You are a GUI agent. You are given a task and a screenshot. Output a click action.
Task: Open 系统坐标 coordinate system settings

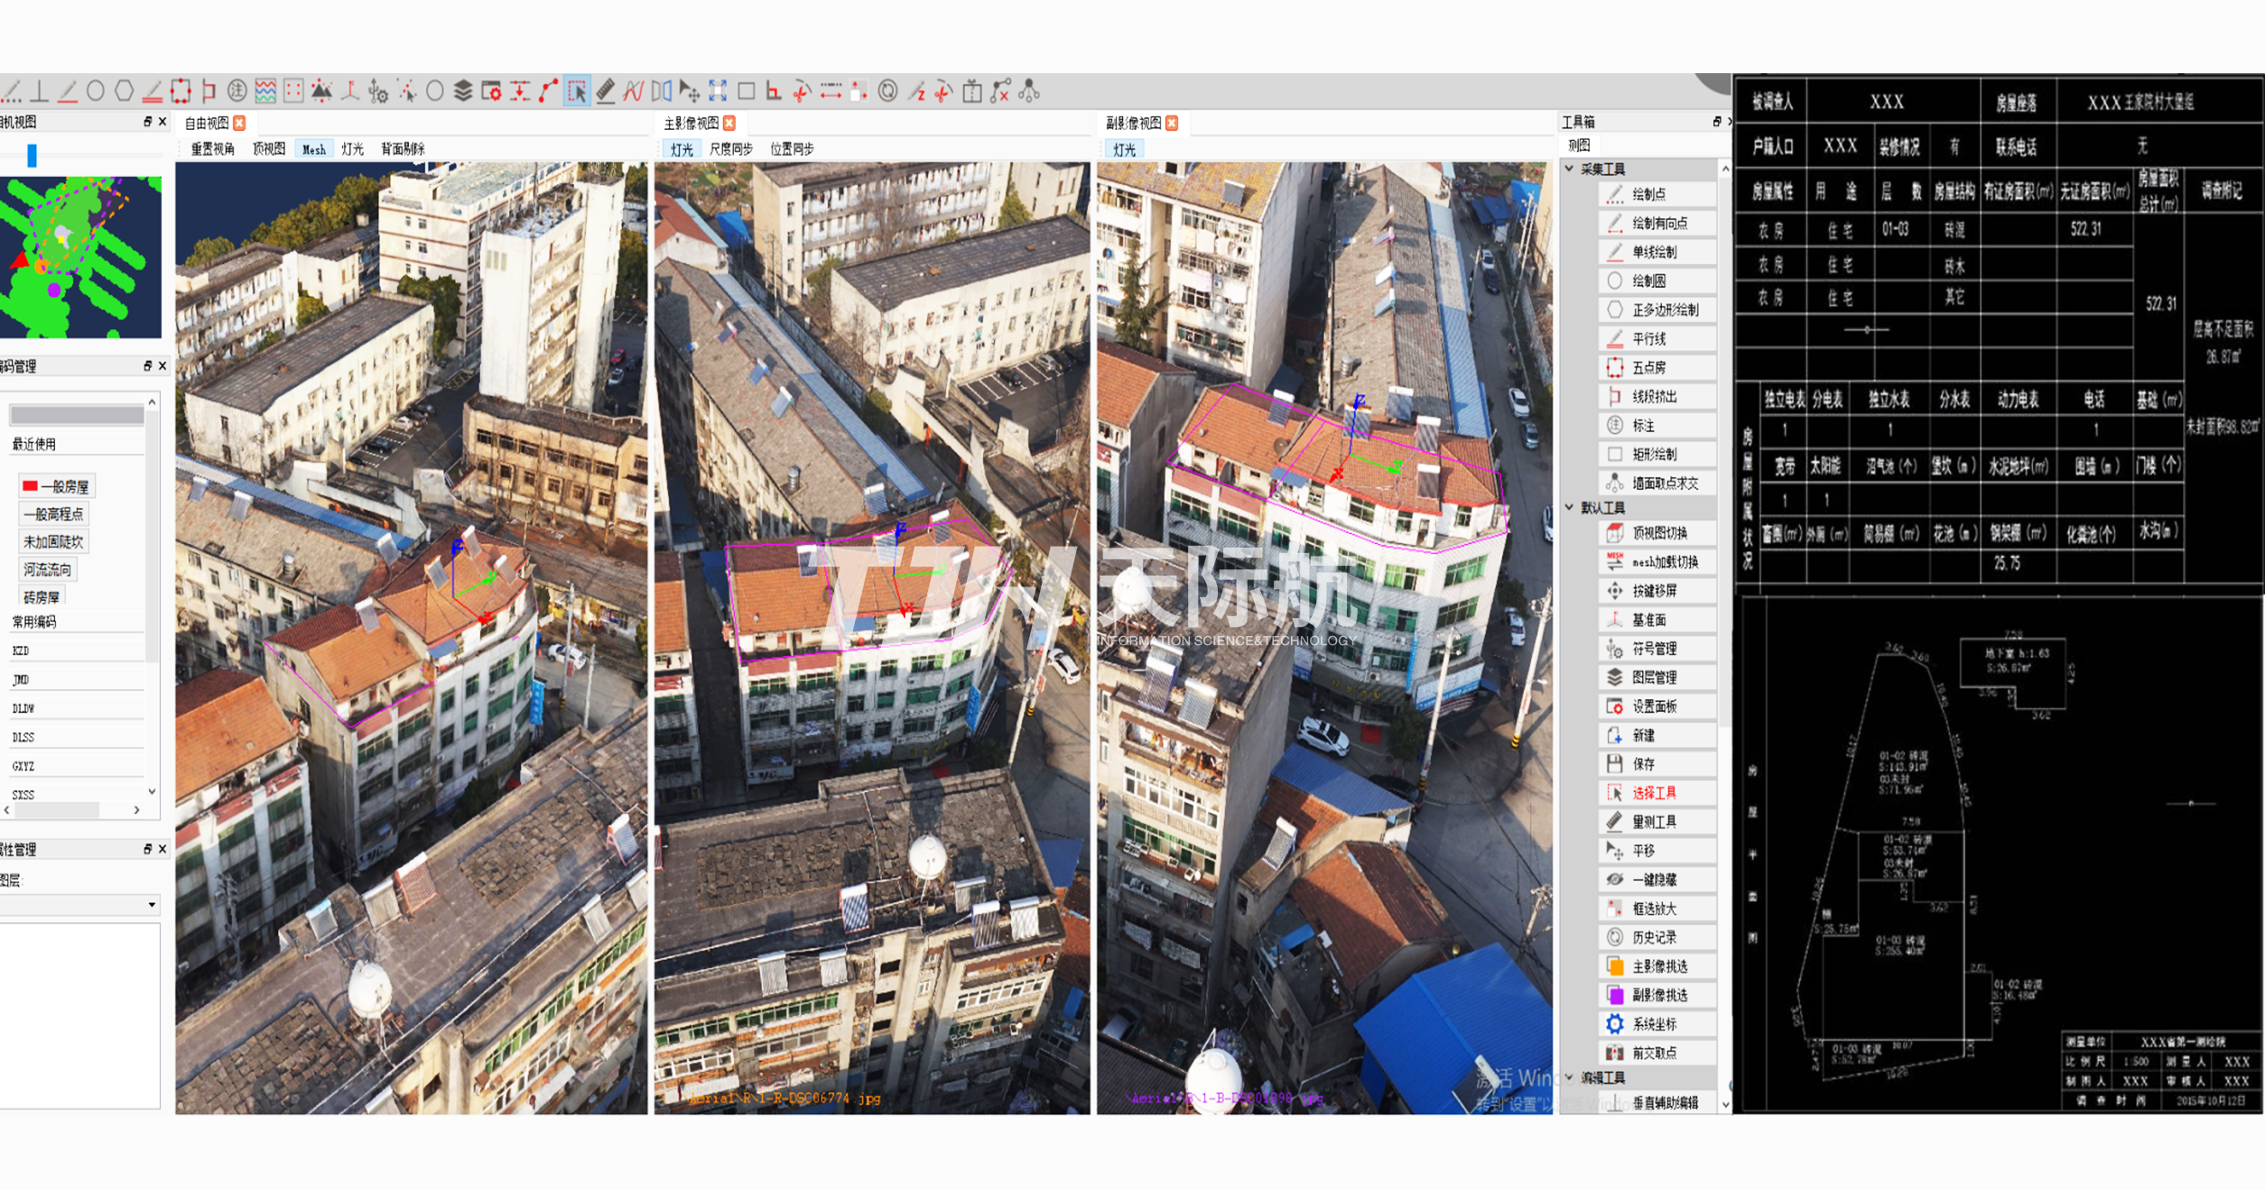1654,1024
